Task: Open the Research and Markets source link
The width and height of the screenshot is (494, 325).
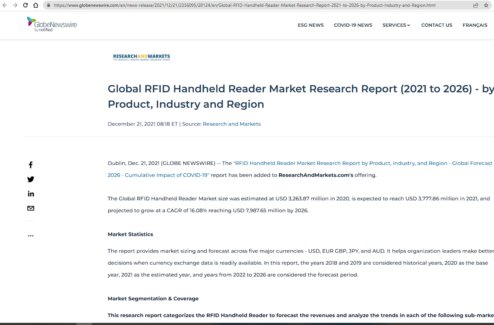Action: (x=232, y=124)
